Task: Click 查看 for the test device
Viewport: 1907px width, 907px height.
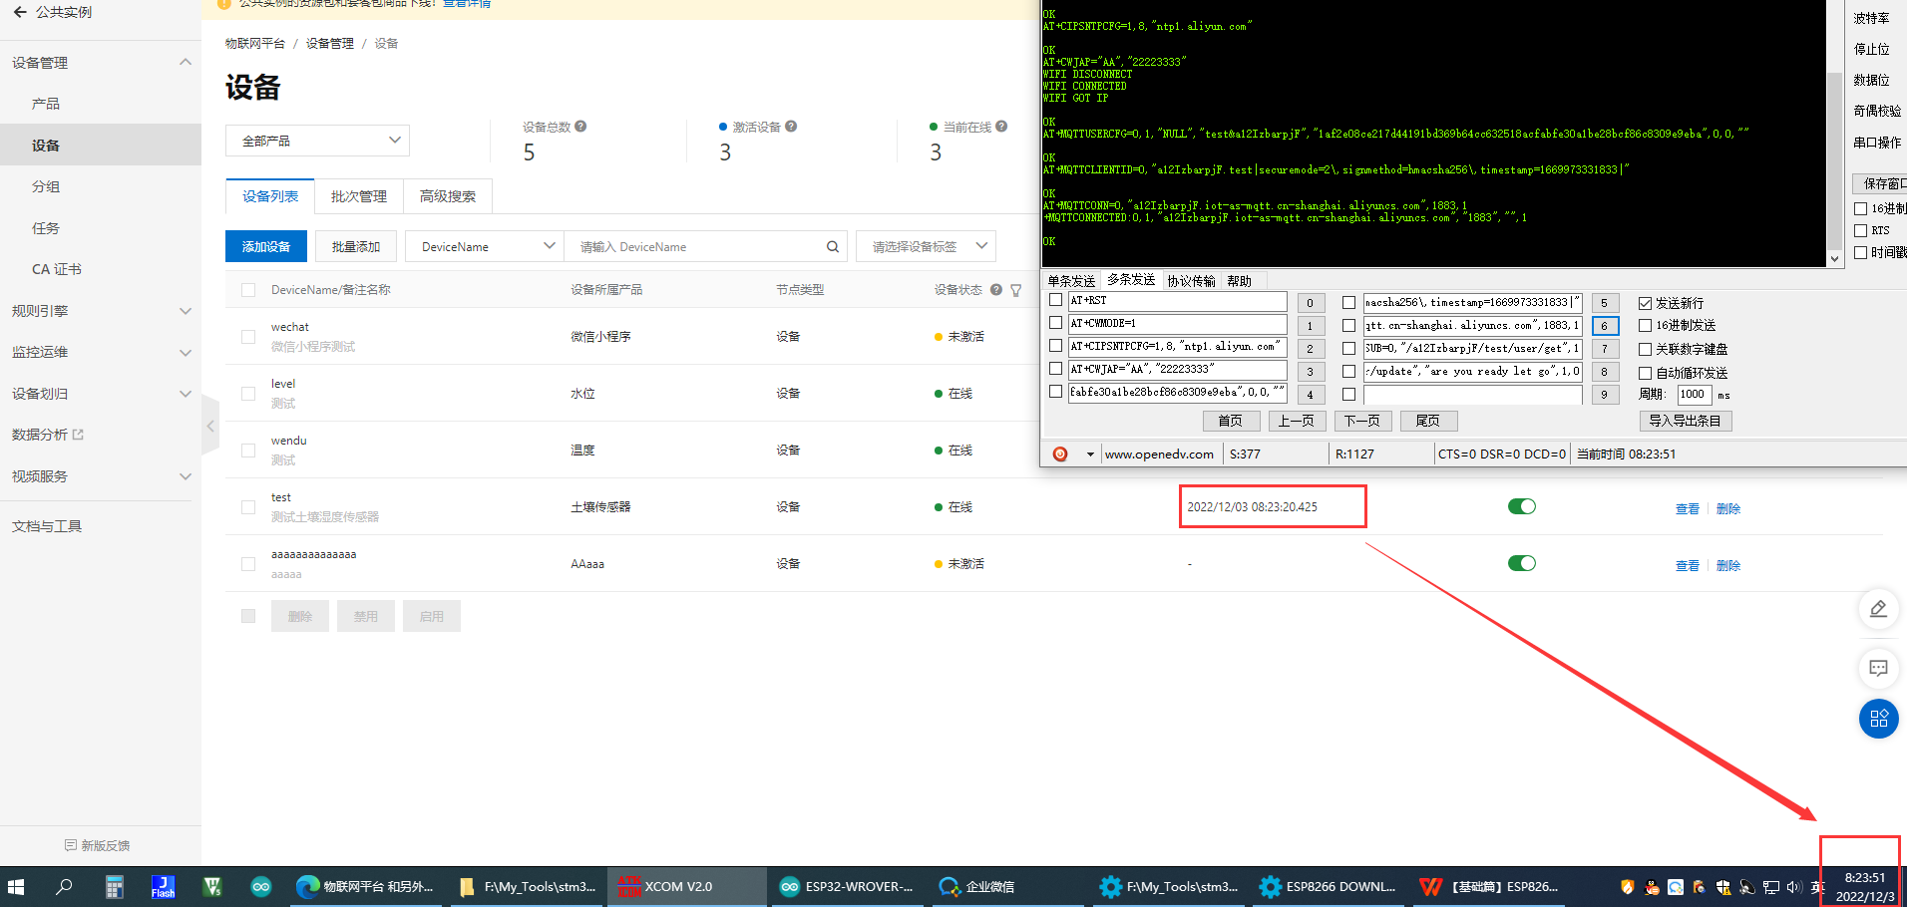Action: (x=1688, y=509)
